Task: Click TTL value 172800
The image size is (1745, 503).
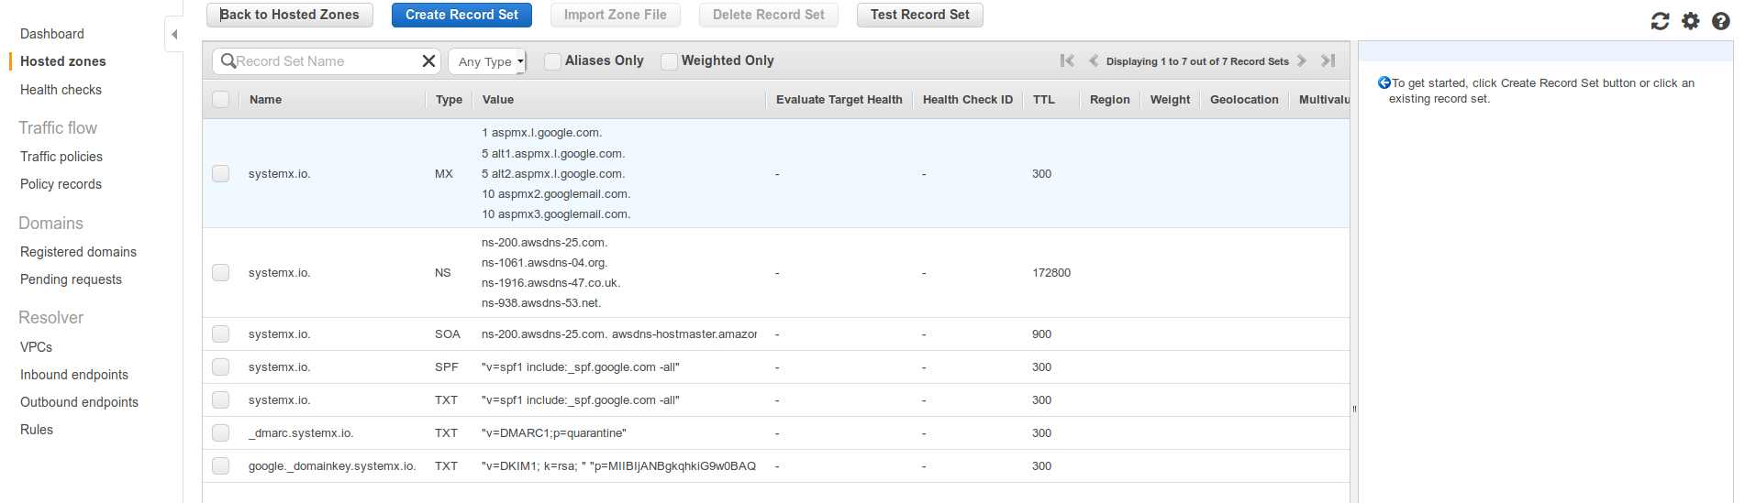Action: (1051, 273)
